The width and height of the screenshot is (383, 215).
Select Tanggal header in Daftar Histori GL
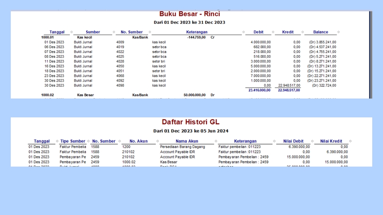pos(42,141)
